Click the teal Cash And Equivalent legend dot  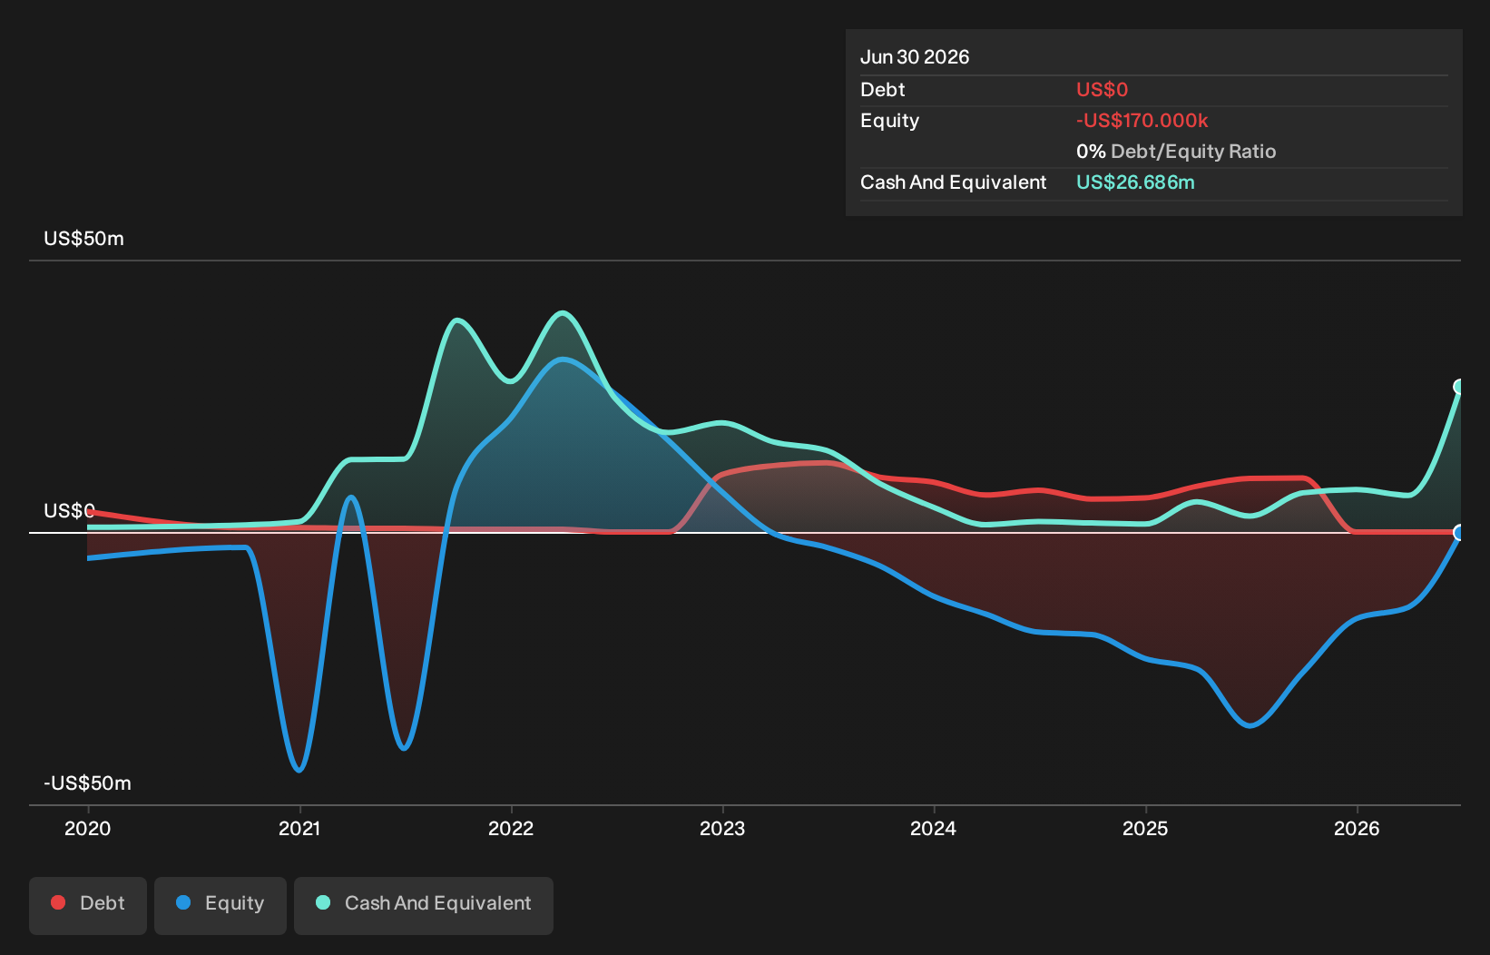(x=323, y=902)
